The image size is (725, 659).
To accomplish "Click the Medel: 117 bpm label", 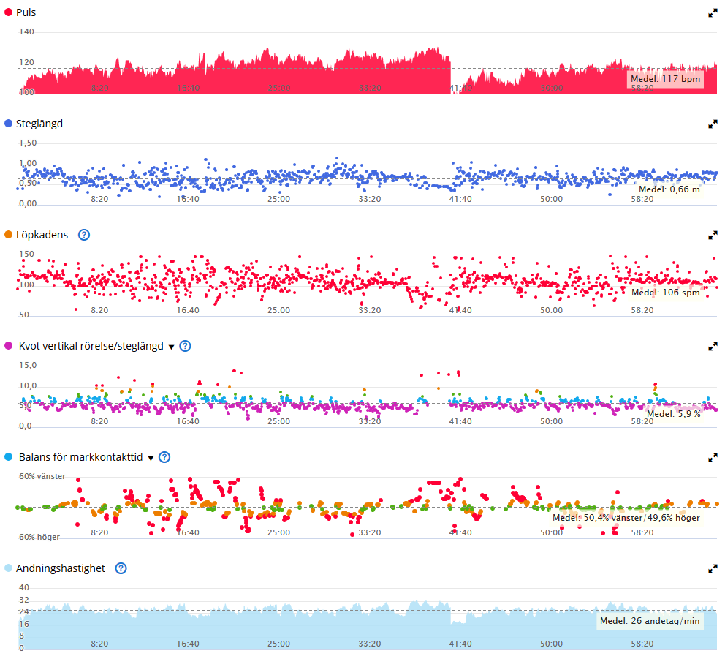I will (x=665, y=79).
